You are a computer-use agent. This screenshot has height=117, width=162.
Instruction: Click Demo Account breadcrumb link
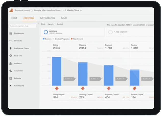click(x=22, y=10)
